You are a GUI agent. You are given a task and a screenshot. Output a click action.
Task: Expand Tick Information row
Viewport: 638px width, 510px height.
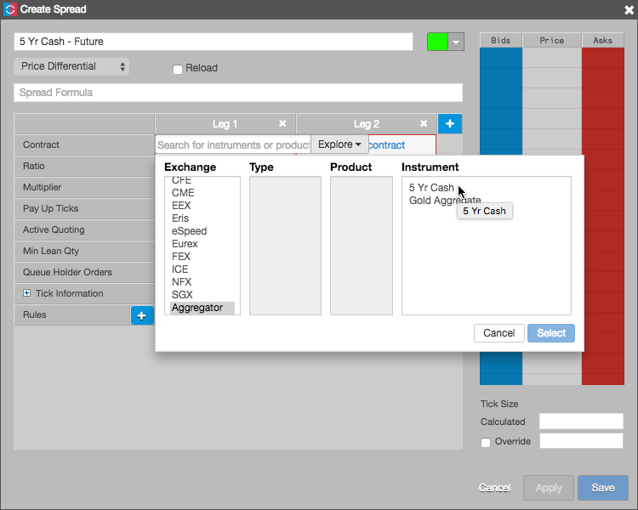27,292
